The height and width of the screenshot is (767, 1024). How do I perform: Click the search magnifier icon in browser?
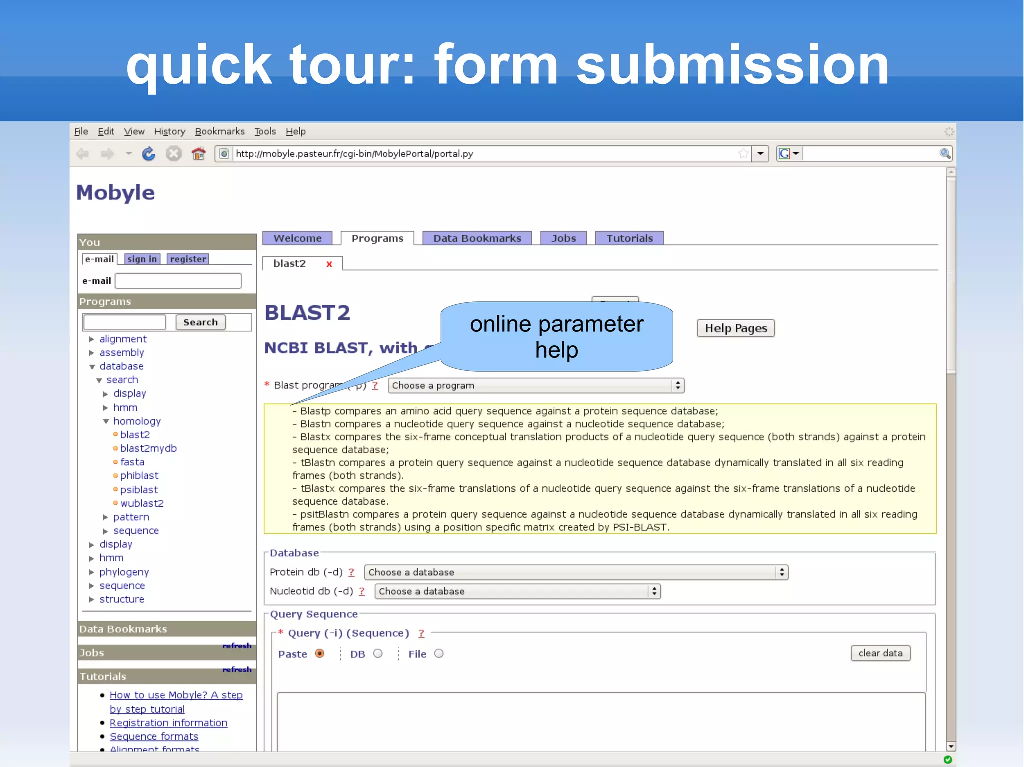point(944,154)
